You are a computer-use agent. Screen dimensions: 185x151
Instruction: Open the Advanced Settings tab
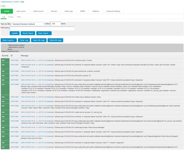[113, 11]
